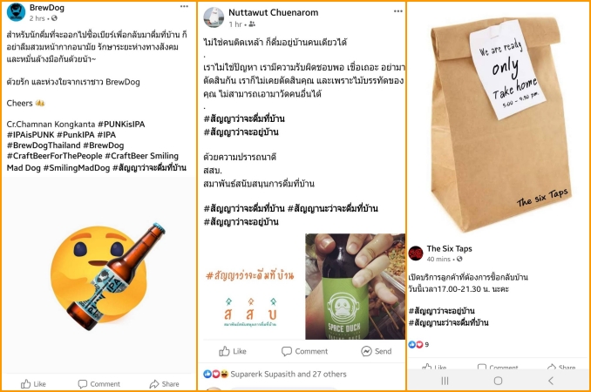The width and height of the screenshot is (591, 392).
Task: Comment on Nuttawut Chuenarom's post
Action: pos(304,351)
